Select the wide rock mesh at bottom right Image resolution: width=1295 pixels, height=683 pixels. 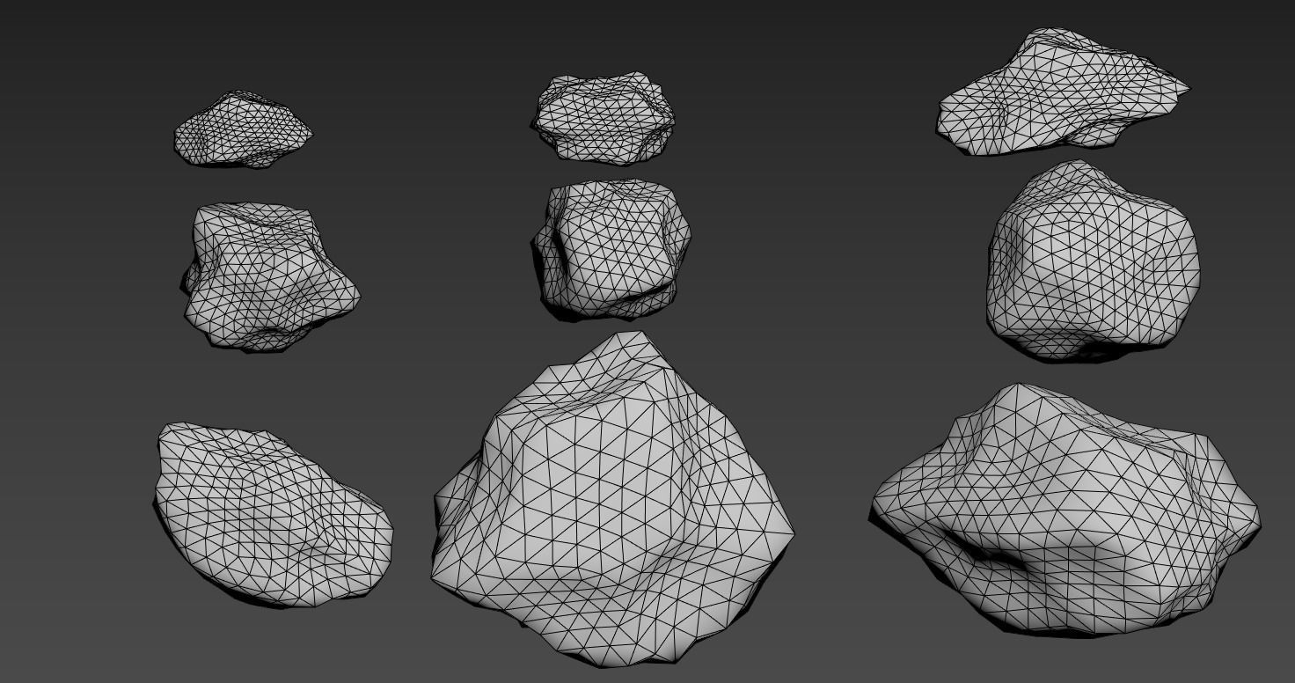point(1065,509)
